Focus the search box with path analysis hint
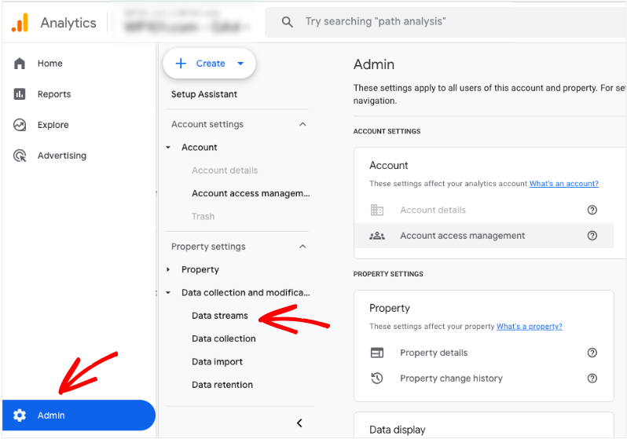Image resolution: width=627 pixels, height=439 pixels. [445, 22]
